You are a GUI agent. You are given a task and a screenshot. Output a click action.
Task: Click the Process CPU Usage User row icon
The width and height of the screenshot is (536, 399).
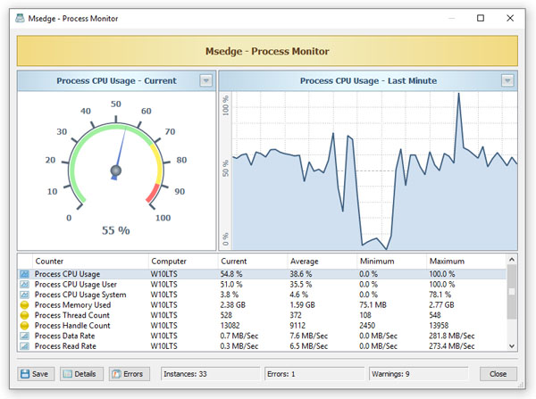(25, 284)
